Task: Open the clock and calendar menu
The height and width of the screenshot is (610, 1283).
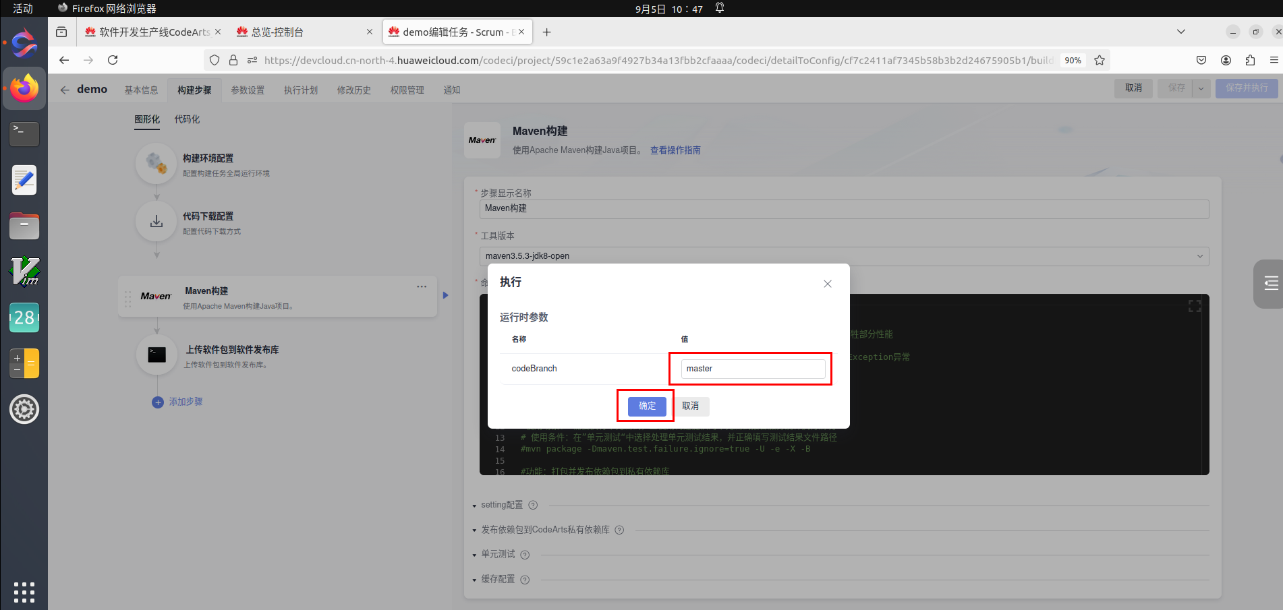Action: point(668,9)
